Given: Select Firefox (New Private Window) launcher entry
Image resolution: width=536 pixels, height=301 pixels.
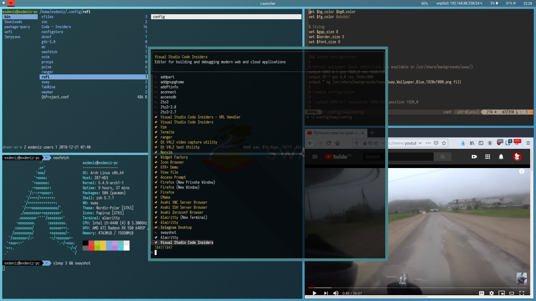Looking at the screenshot, I should point(188,182).
